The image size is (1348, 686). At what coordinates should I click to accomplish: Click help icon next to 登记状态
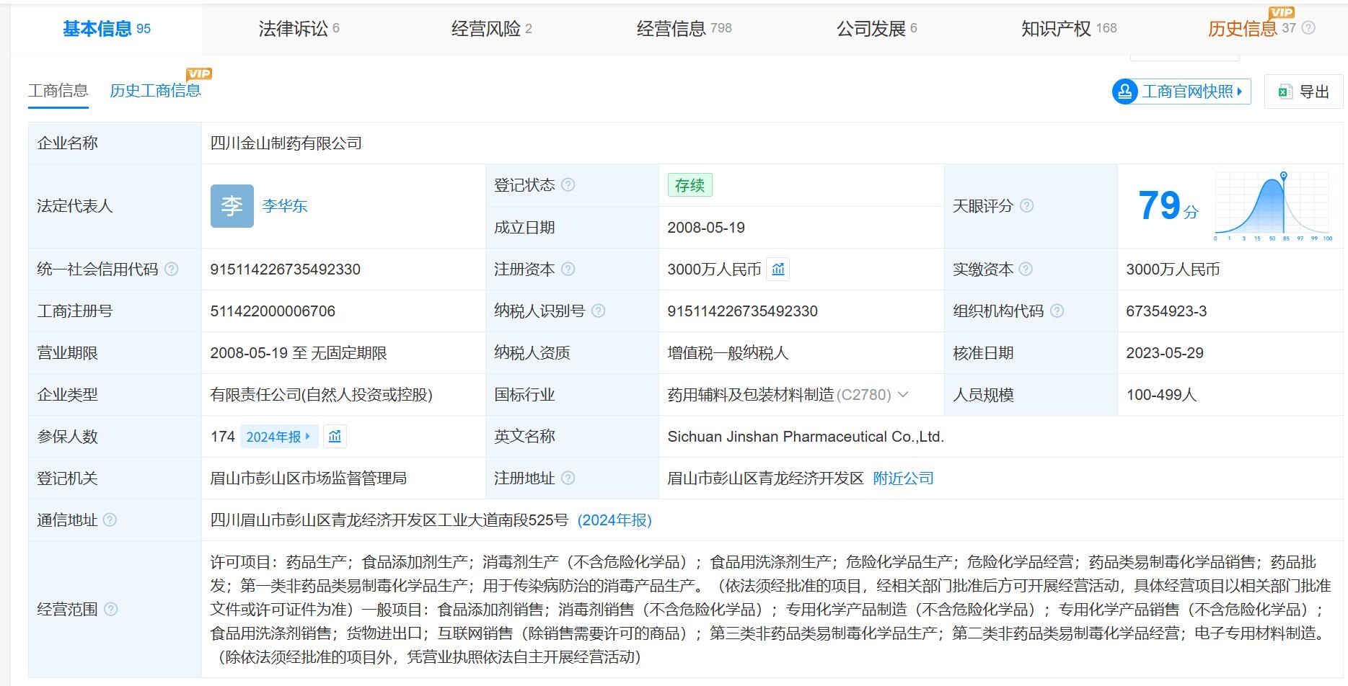coord(568,185)
